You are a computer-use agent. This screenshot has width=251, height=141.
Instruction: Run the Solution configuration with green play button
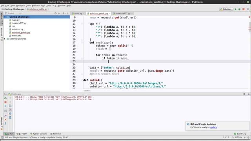tap(236, 9)
